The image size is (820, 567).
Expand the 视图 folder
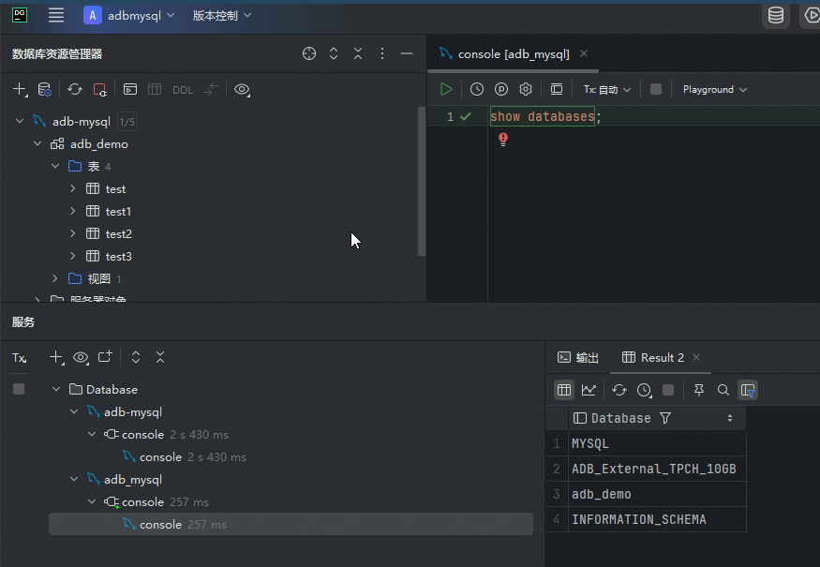pos(55,278)
